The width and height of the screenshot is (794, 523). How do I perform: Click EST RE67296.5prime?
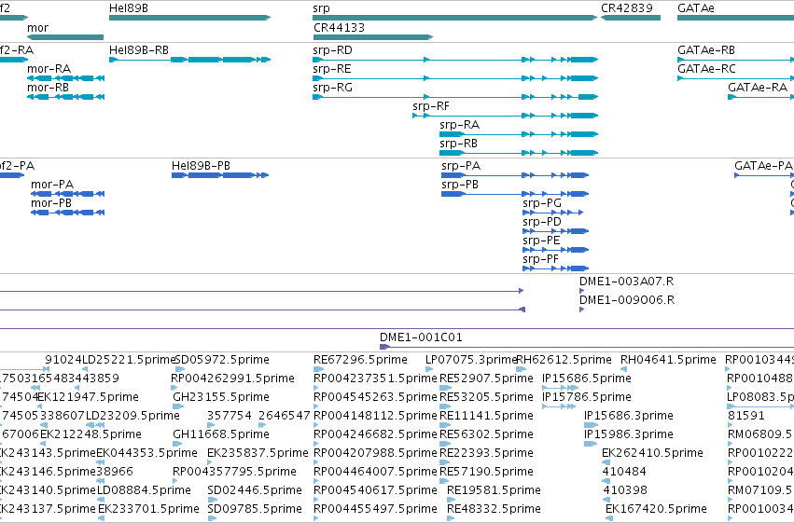[x=318, y=369]
